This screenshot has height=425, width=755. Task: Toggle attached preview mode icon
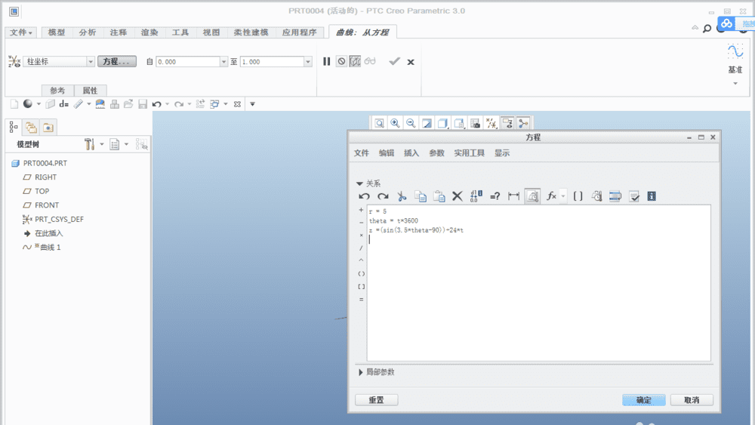coord(355,62)
